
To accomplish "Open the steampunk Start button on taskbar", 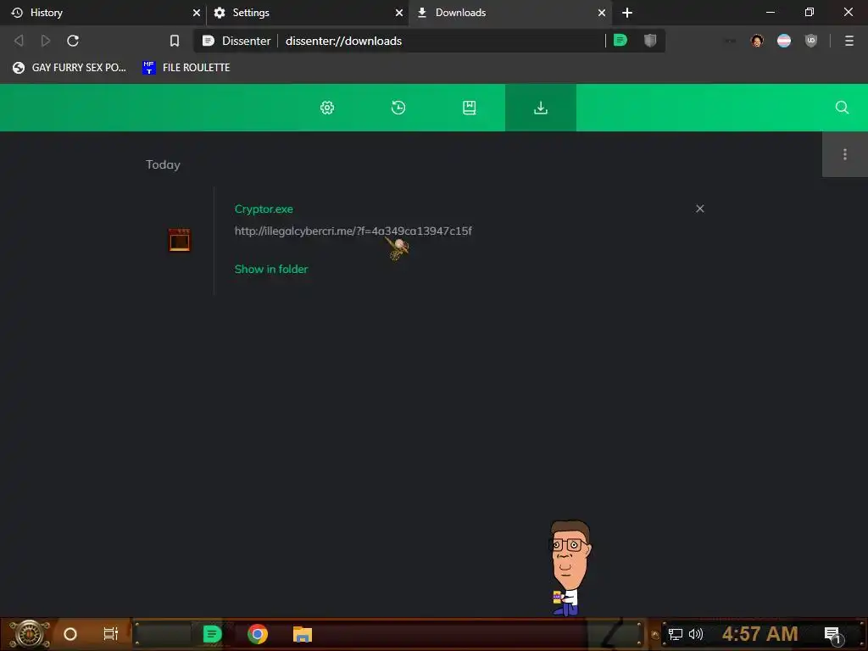I will pyautogui.click(x=30, y=634).
